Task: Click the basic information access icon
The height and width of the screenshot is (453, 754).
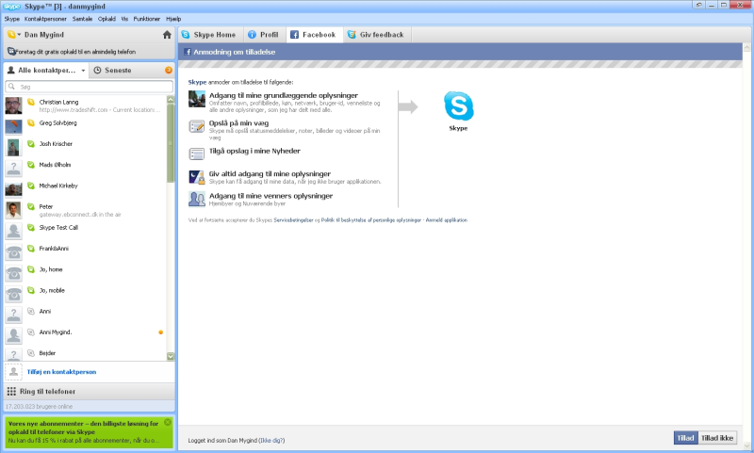Action: pyautogui.click(x=197, y=99)
